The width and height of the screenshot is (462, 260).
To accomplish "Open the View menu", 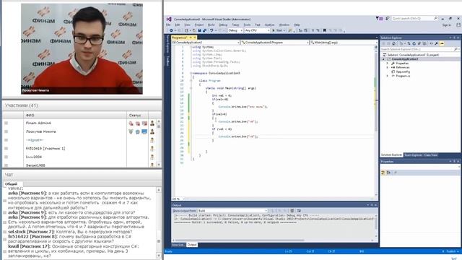I will tap(187, 25).
